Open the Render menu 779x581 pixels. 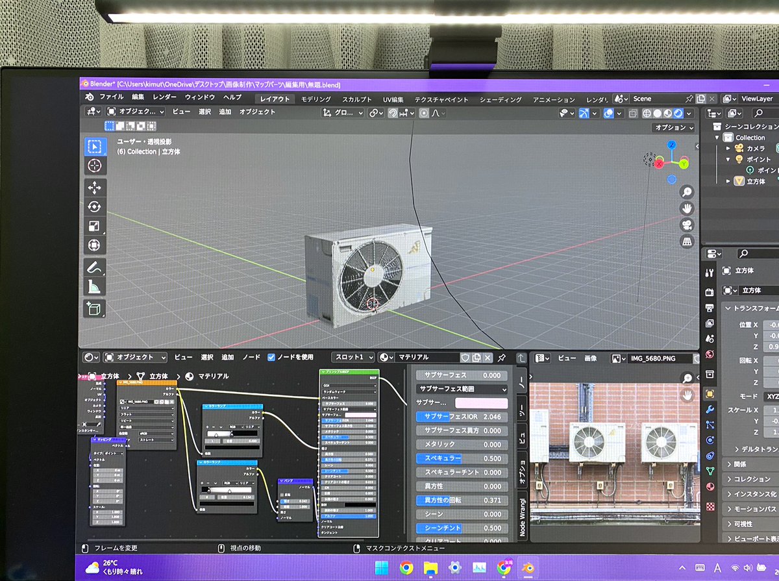point(164,97)
